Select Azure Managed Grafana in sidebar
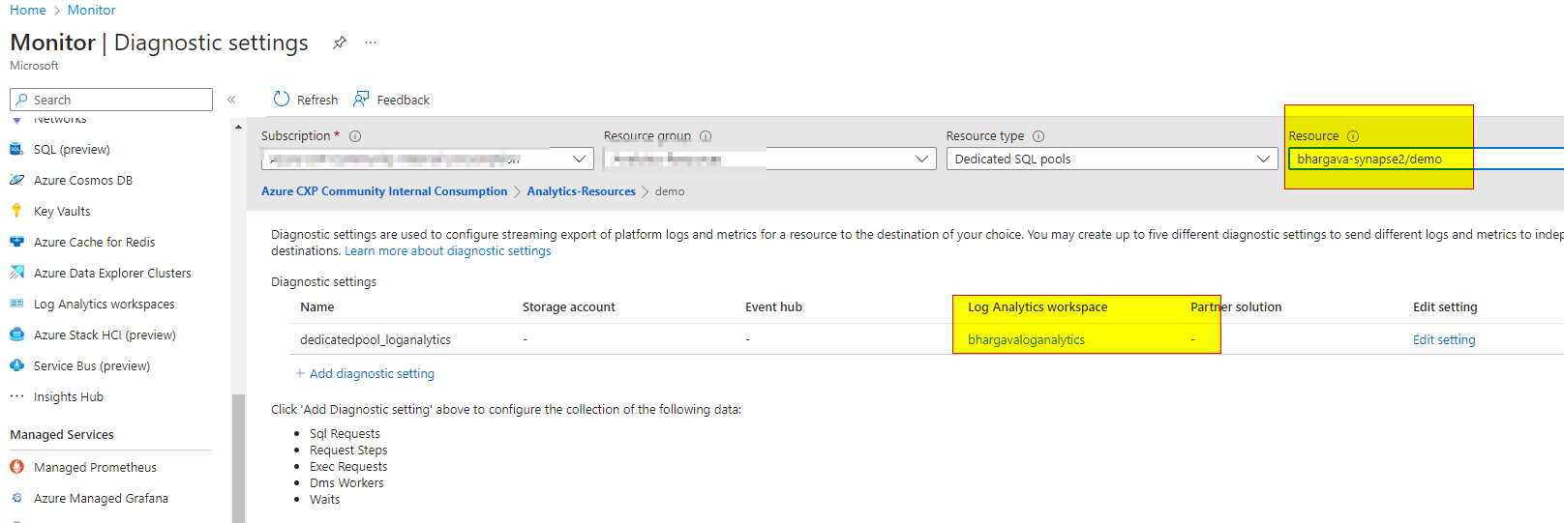 coord(101,498)
